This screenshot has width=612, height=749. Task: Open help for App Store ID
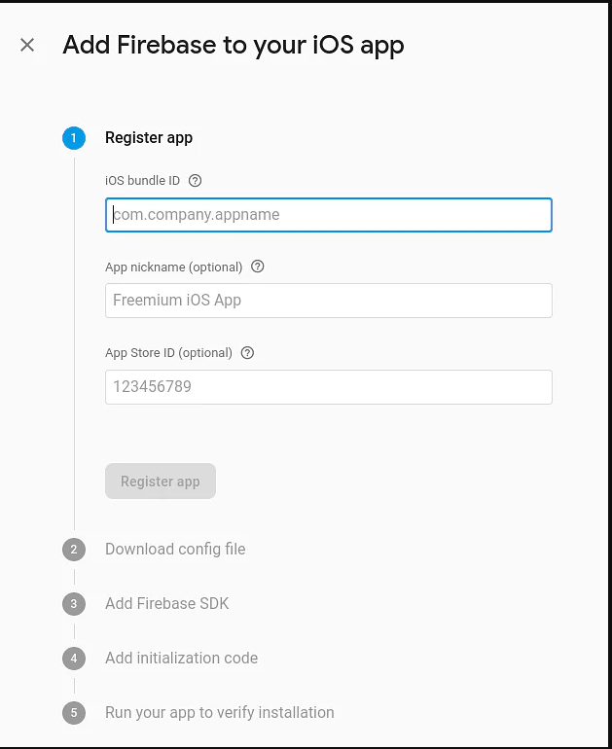pyautogui.click(x=247, y=353)
